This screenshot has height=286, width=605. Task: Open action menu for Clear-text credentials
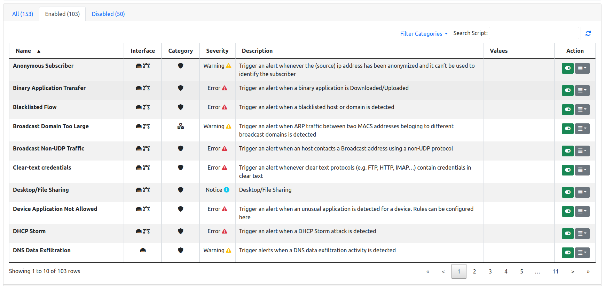tap(582, 170)
